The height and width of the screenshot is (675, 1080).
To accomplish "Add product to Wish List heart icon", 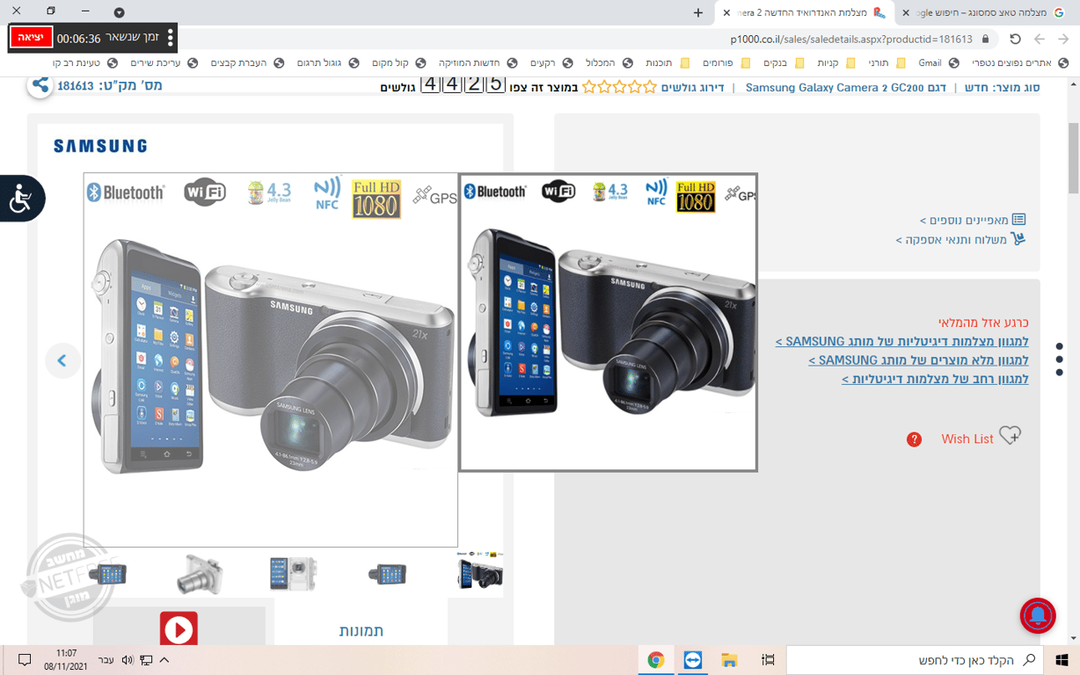I will [x=1011, y=436].
